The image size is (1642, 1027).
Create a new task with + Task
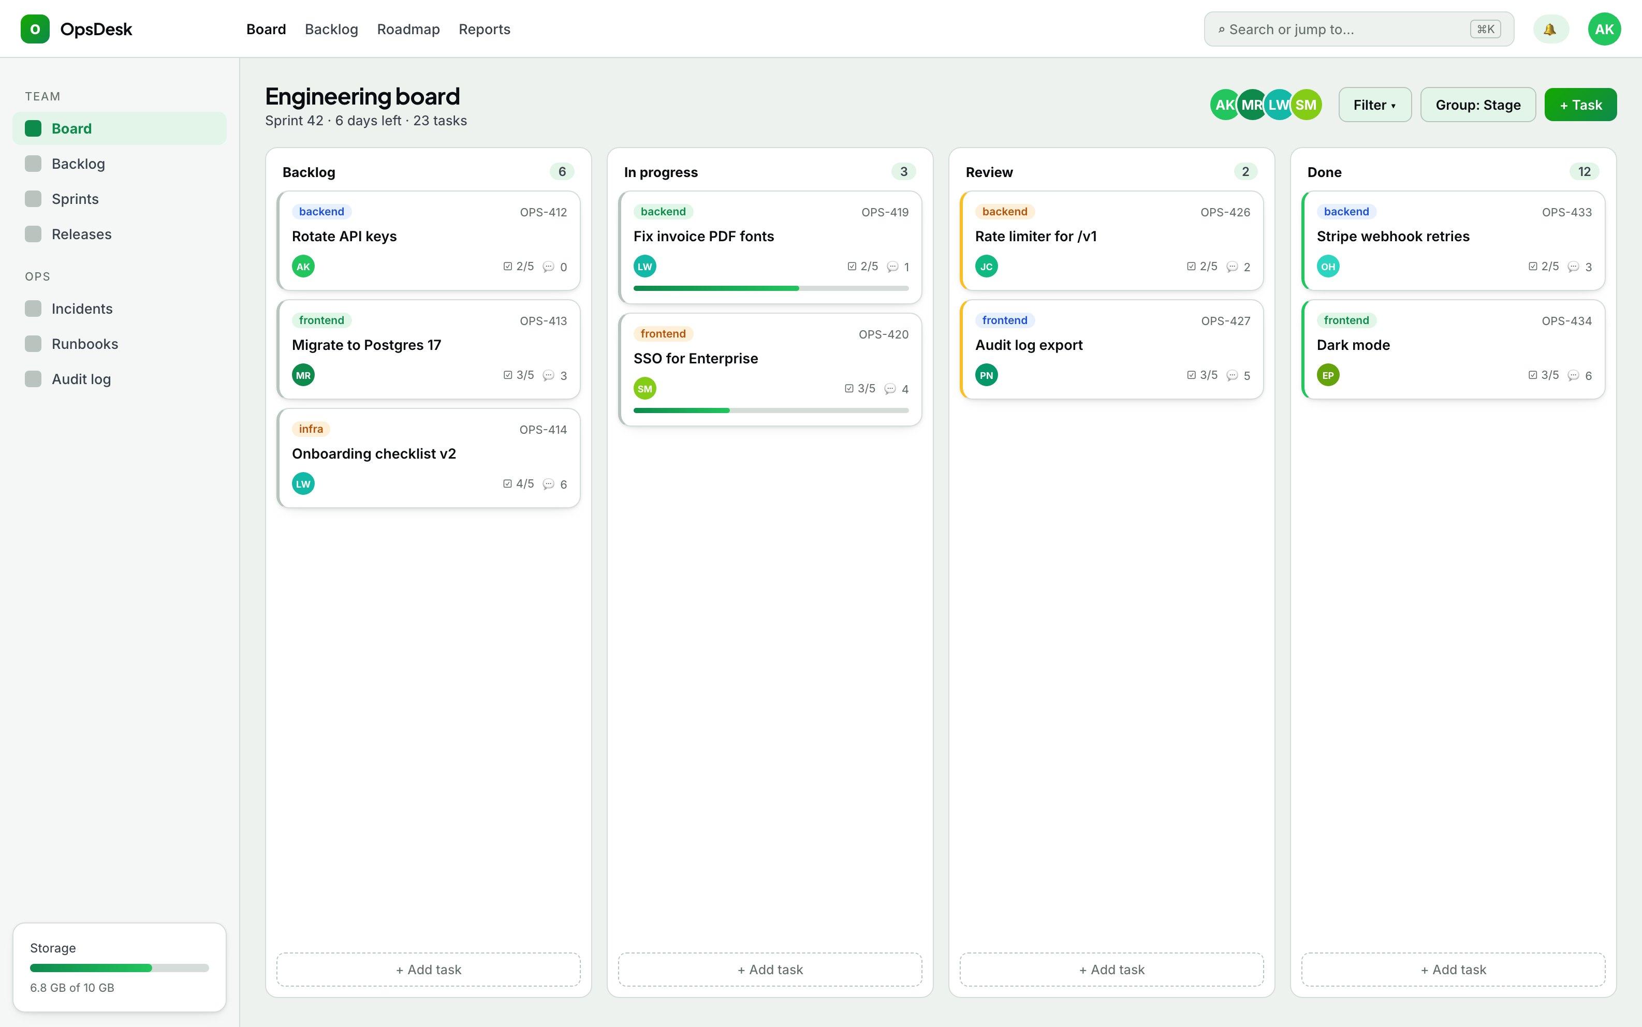click(x=1580, y=105)
